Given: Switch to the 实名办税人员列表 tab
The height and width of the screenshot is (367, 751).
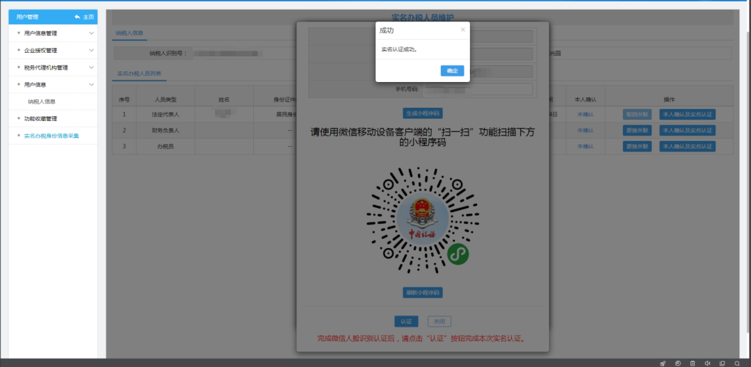Looking at the screenshot, I should pyautogui.click(x=139, y=74).
